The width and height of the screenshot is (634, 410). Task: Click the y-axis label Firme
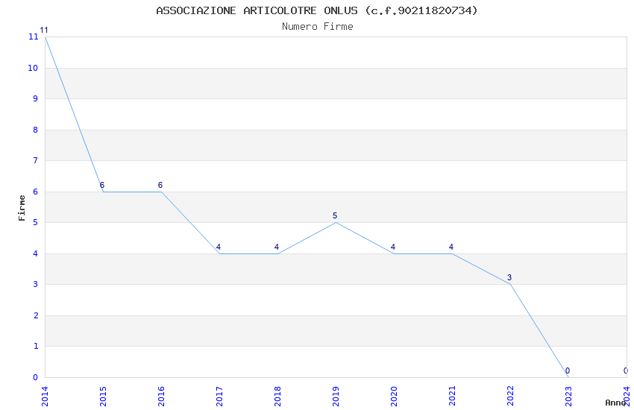click(x=22, y=208)
